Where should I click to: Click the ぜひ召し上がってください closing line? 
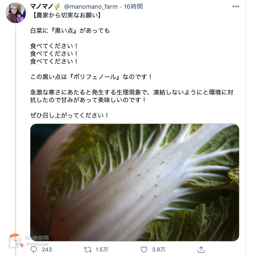point(69,115)
